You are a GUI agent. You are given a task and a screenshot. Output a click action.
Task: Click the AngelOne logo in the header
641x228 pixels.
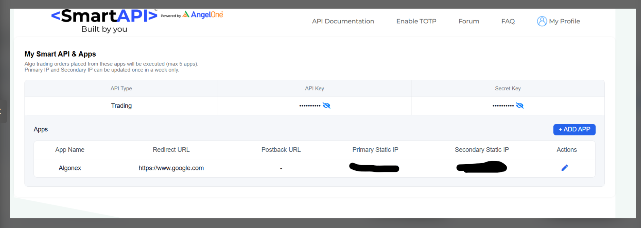pos(203,14)
